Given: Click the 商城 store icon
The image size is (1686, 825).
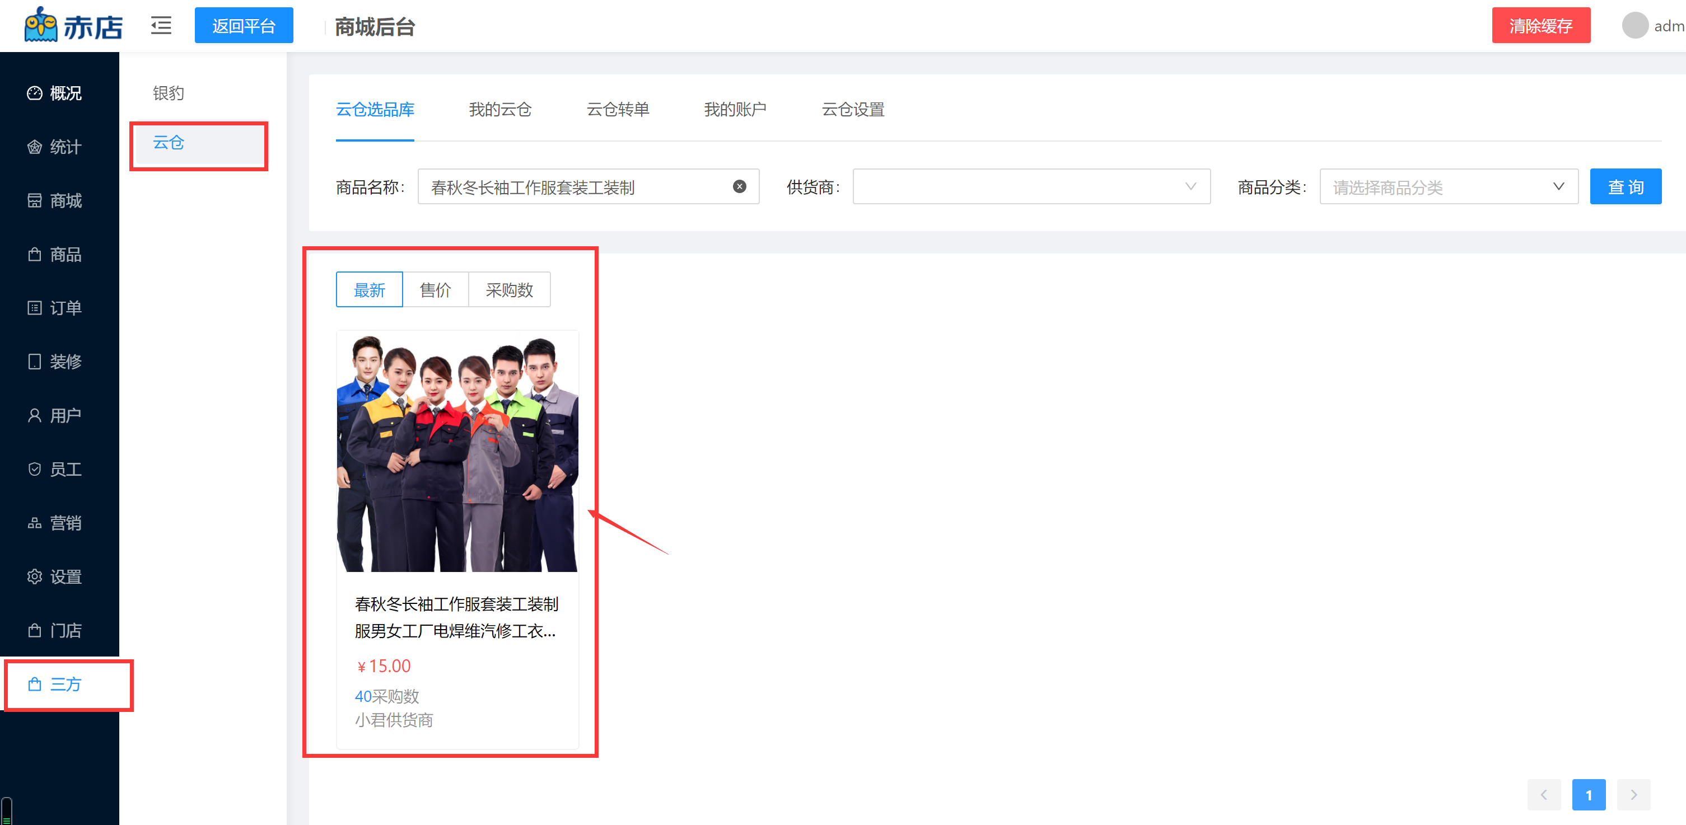Looking at the screenshot, I should 34,200.
